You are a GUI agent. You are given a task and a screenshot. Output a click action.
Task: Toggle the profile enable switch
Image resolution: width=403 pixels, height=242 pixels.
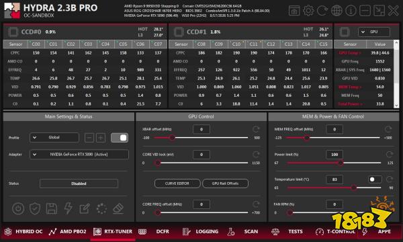(120, 138)
